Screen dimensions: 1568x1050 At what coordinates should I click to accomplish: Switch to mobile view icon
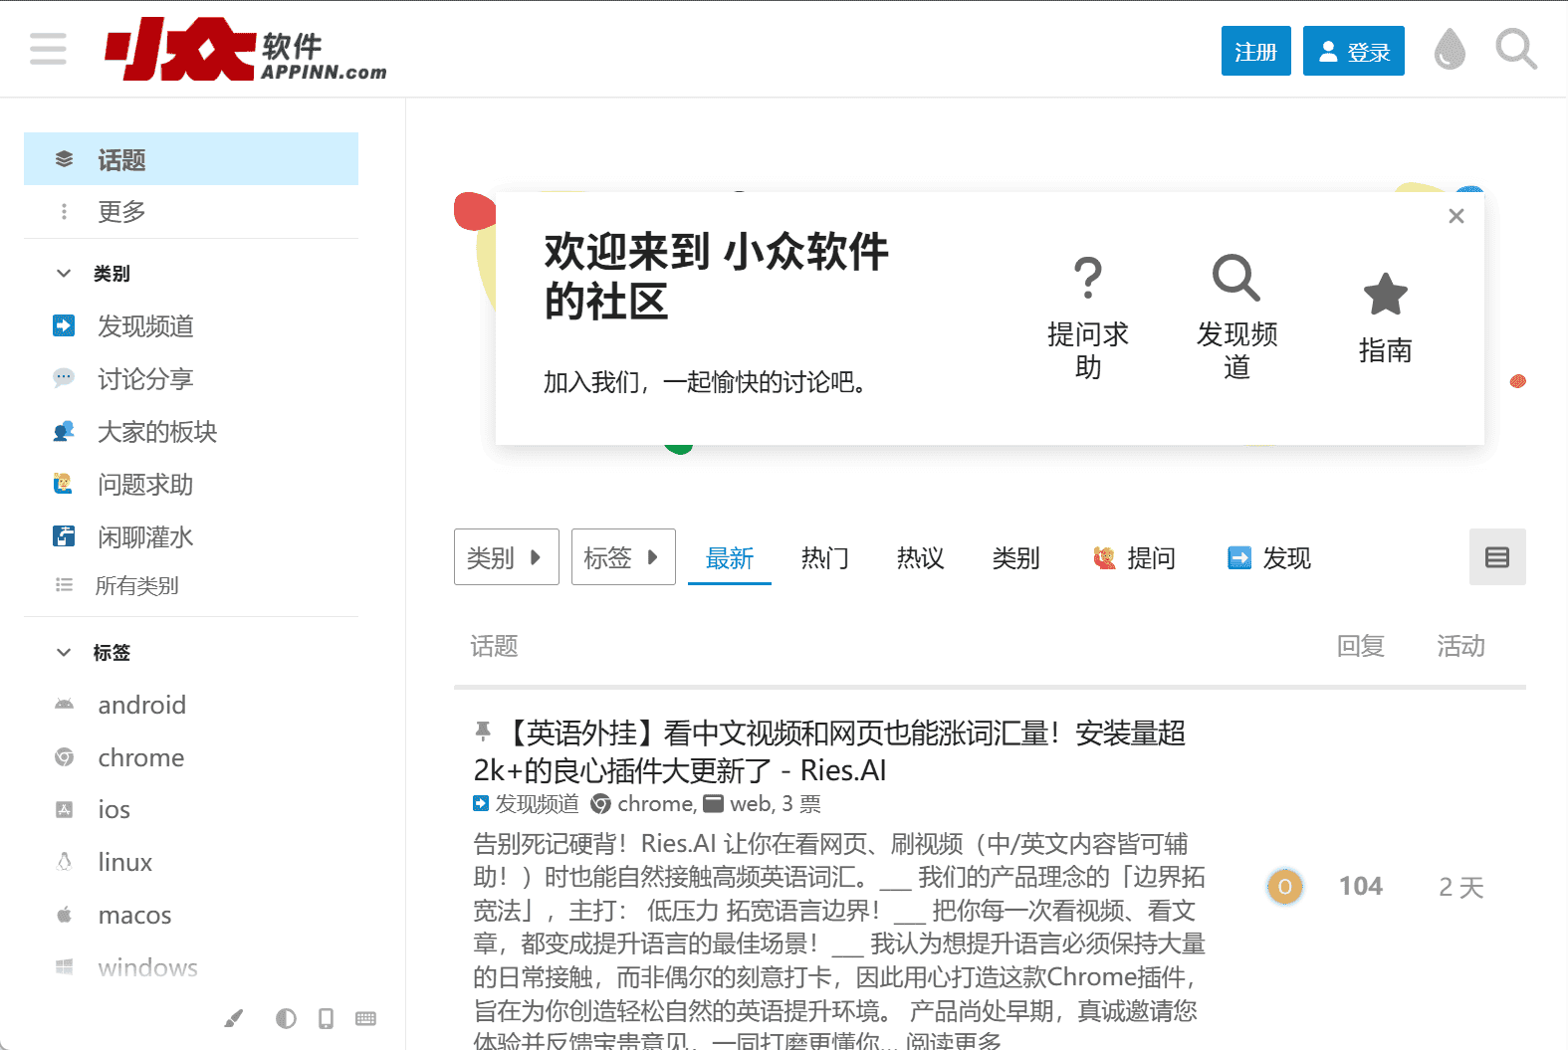pyautogui.click(x=326, y=1018)
